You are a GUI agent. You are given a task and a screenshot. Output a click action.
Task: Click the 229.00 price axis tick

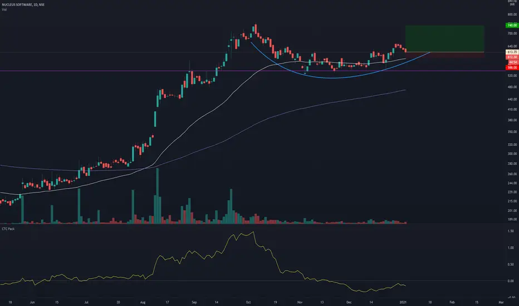coord(512,192)
